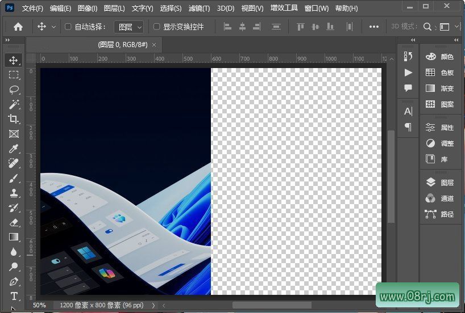465x313 pixels.
Task: Open the 文件(F) menu
Action: 32,9
